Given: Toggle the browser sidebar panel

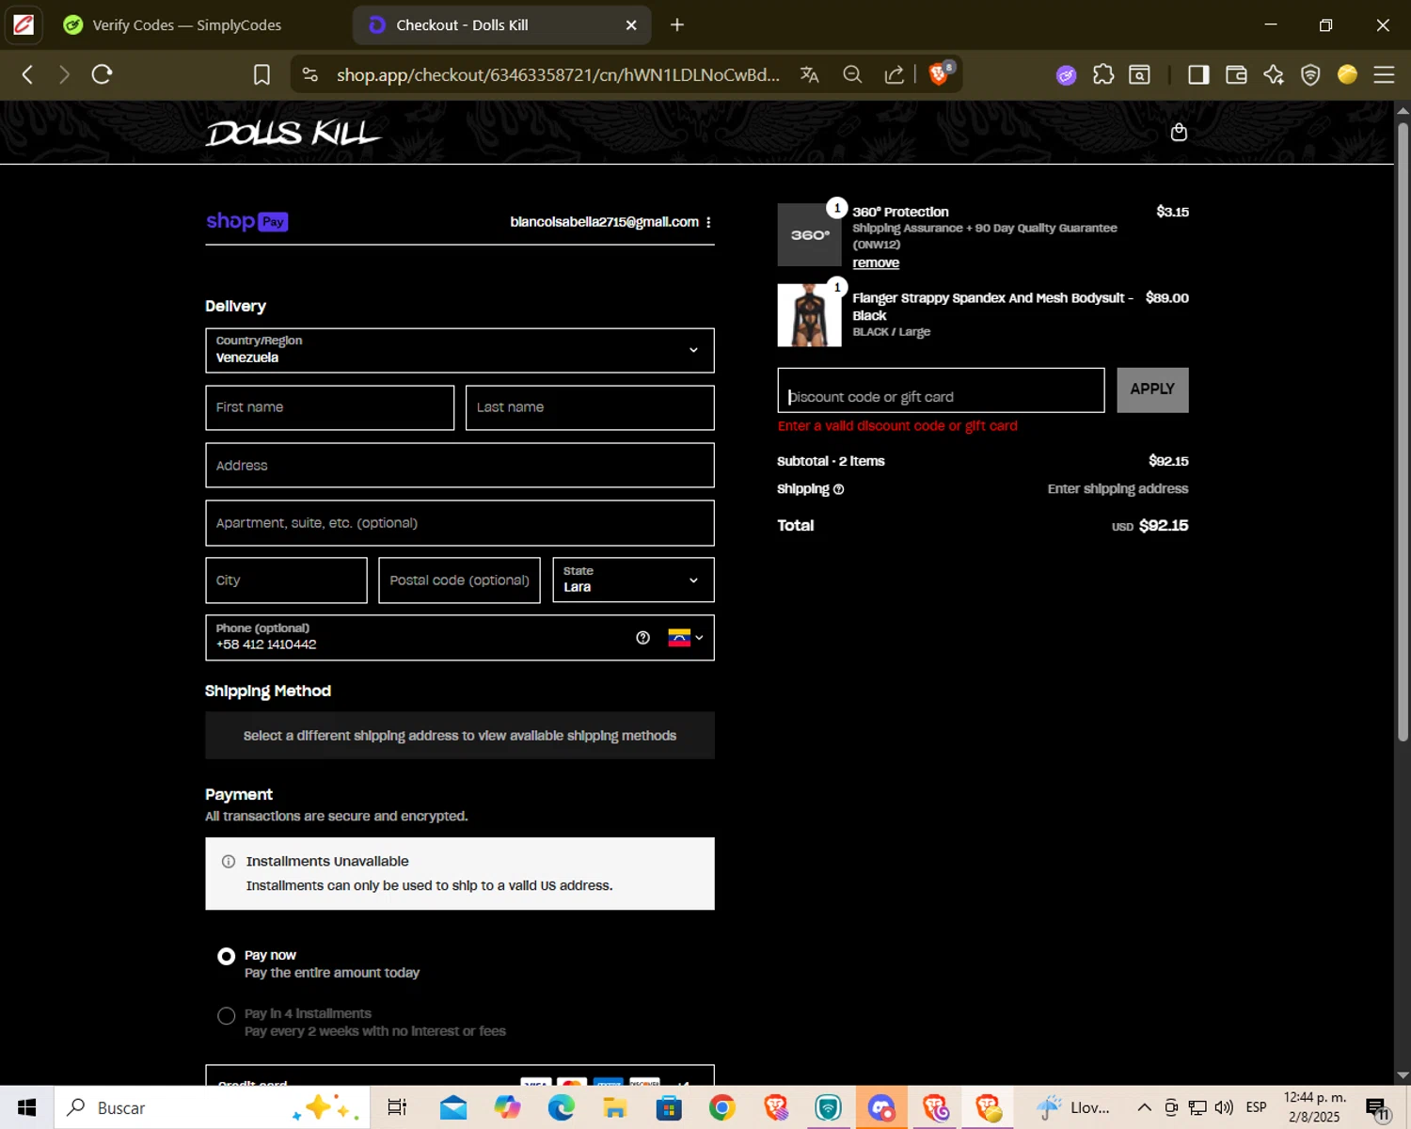Looking at the screenshot, I should point(1198,74).
